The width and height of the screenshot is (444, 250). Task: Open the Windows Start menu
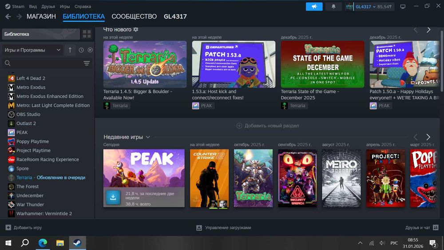pyautogui.click(x=8, y=242)
